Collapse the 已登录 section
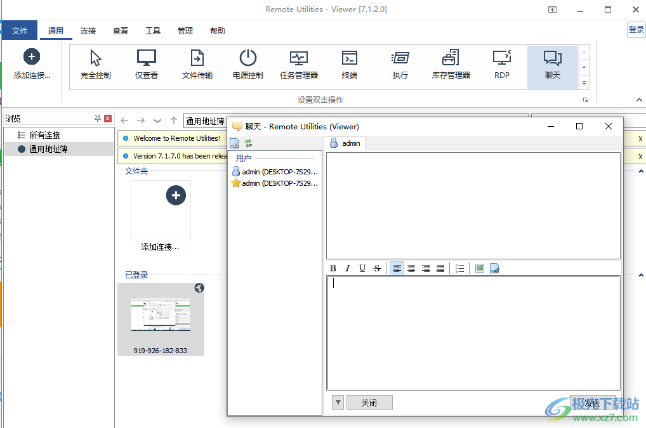Viewport: 646px width, 428px height. (641, 275)
